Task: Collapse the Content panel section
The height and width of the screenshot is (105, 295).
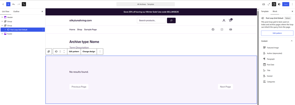Action: (x=292, y=41)
